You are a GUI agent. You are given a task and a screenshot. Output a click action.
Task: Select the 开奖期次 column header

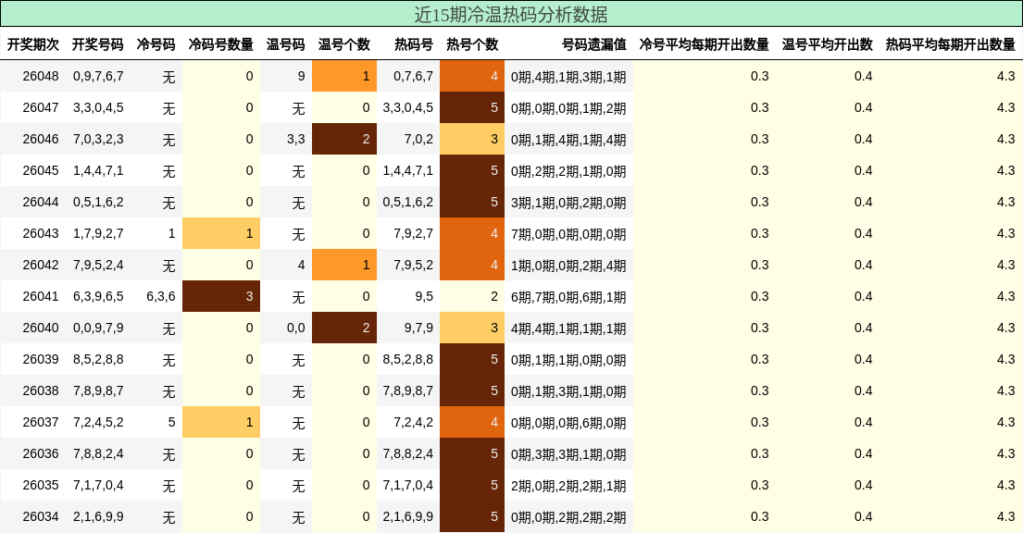click(x=34, y=42)
